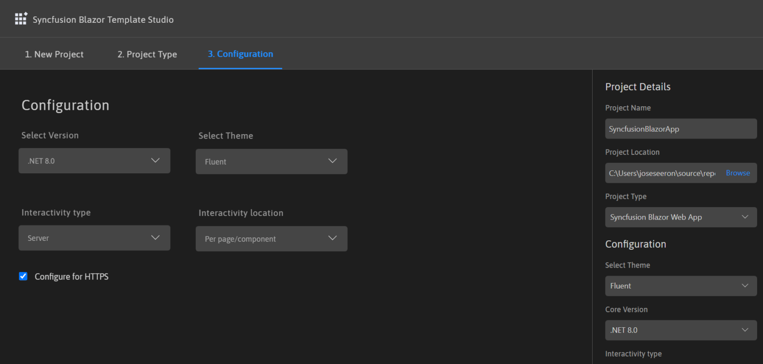Click the Syncfusion Template Studio grid logo
763x364 pixels.
(x=20, y=18)
